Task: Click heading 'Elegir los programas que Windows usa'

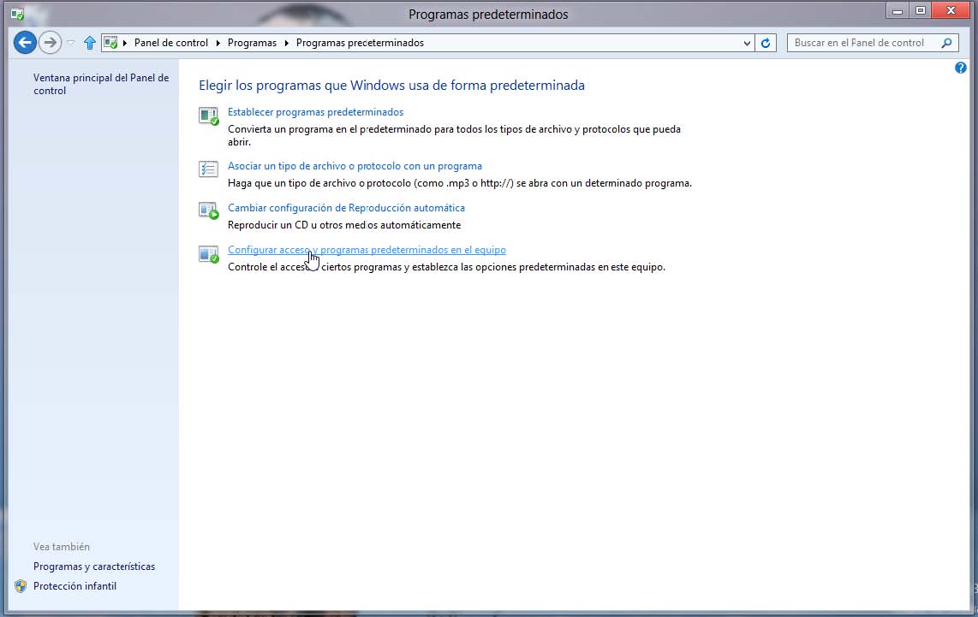Action: (x=391, y=85)
